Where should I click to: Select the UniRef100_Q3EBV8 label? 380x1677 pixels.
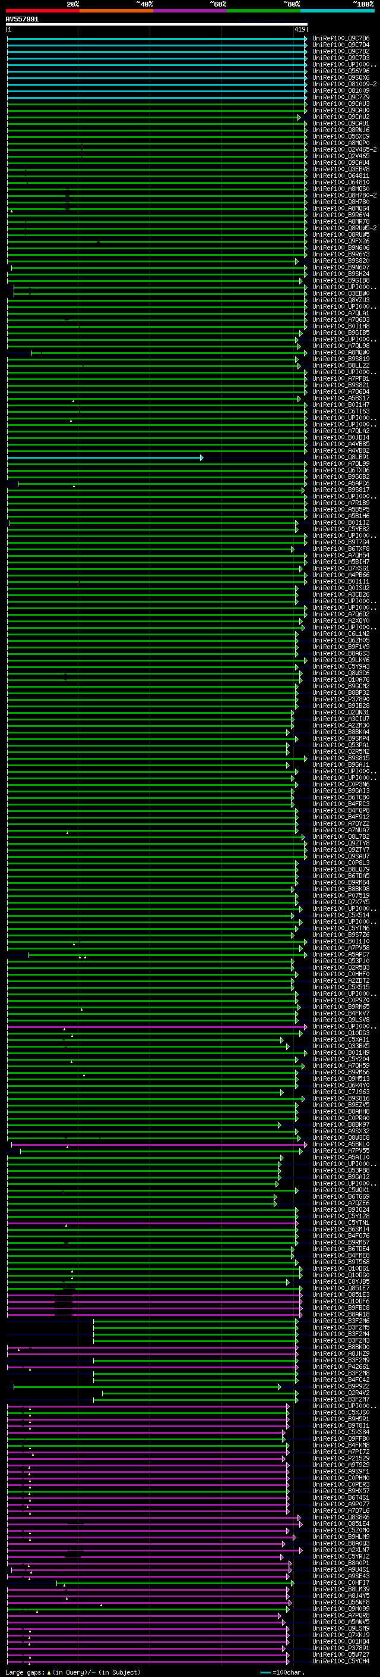pos(341,170)
